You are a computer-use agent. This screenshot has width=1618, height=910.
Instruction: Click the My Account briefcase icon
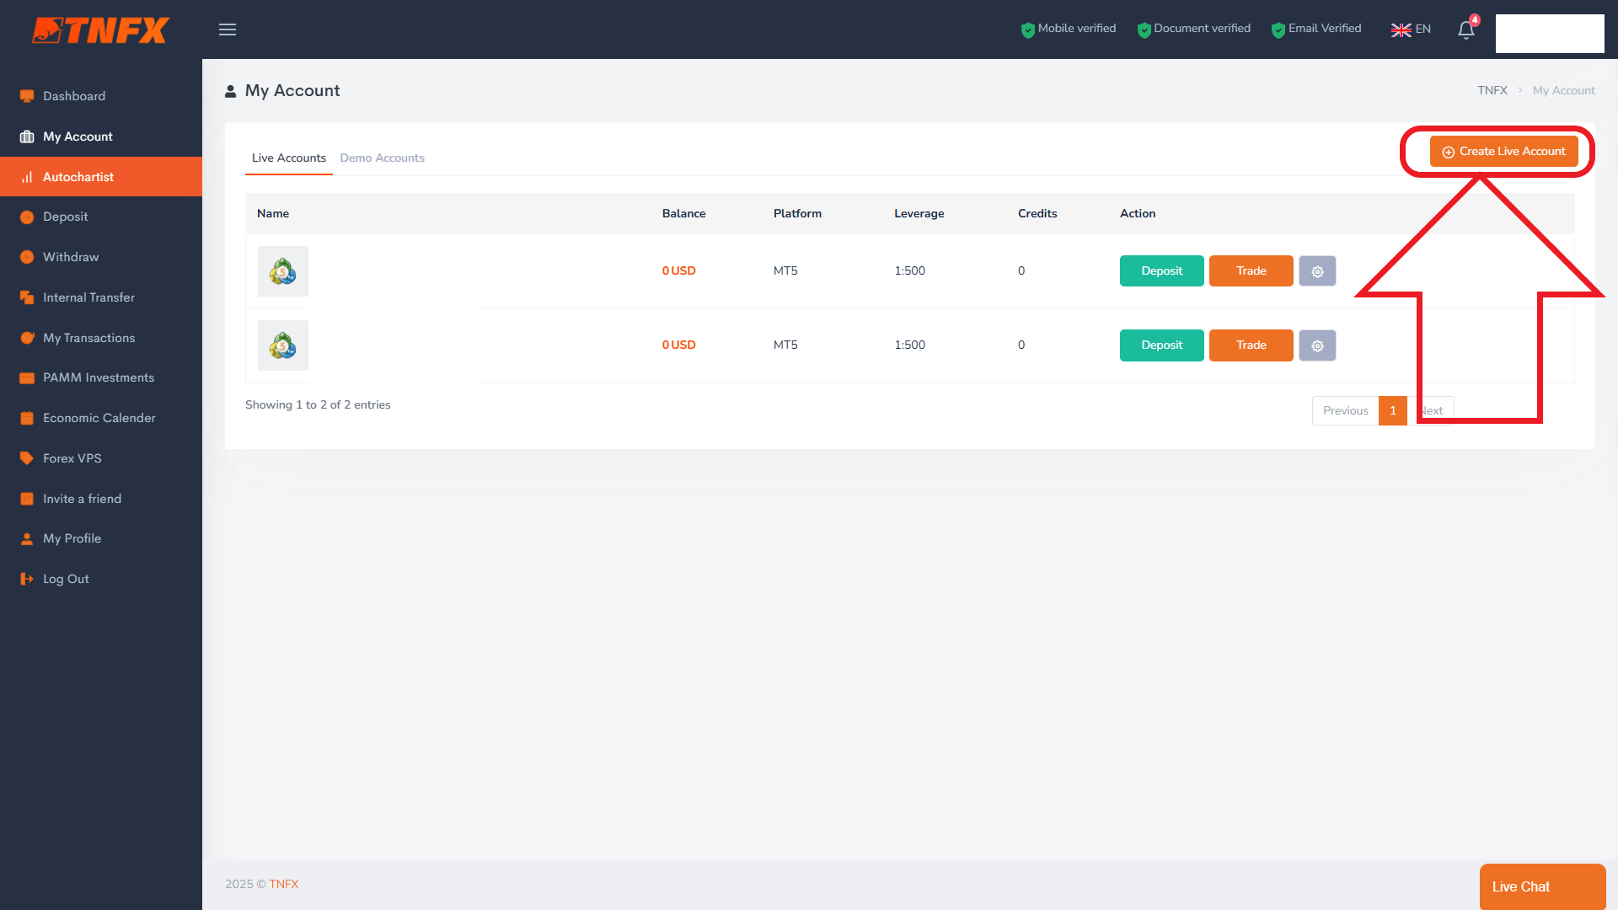click(27, 136)
